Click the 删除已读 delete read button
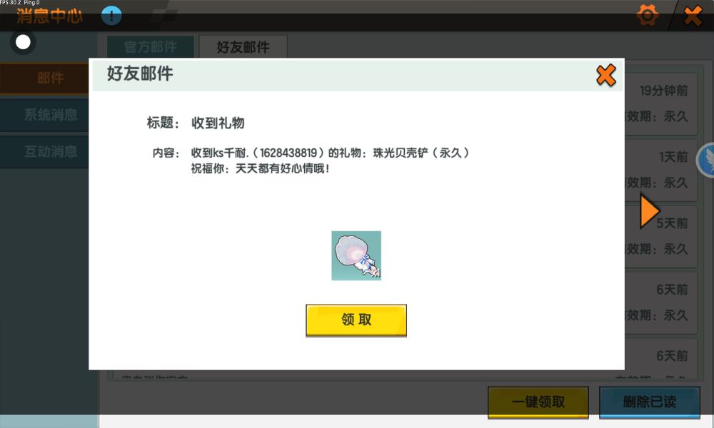The width and height of the screenshot is (714, 428). point(649,402)
